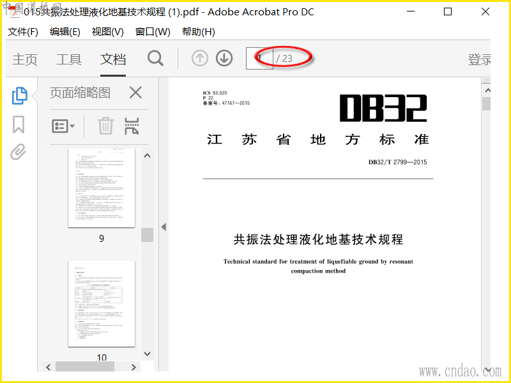
Task: Click the thumbnail panel horizontal scrollbar thumb
Action: tap(85, 367)
